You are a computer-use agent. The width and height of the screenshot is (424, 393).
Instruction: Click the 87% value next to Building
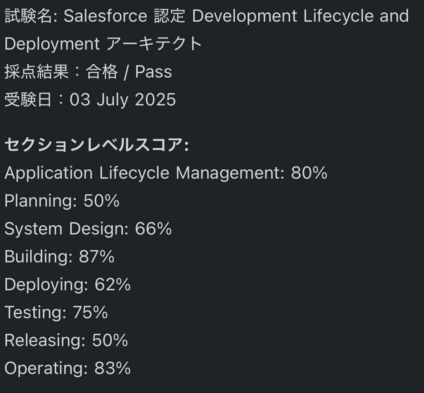97,256
